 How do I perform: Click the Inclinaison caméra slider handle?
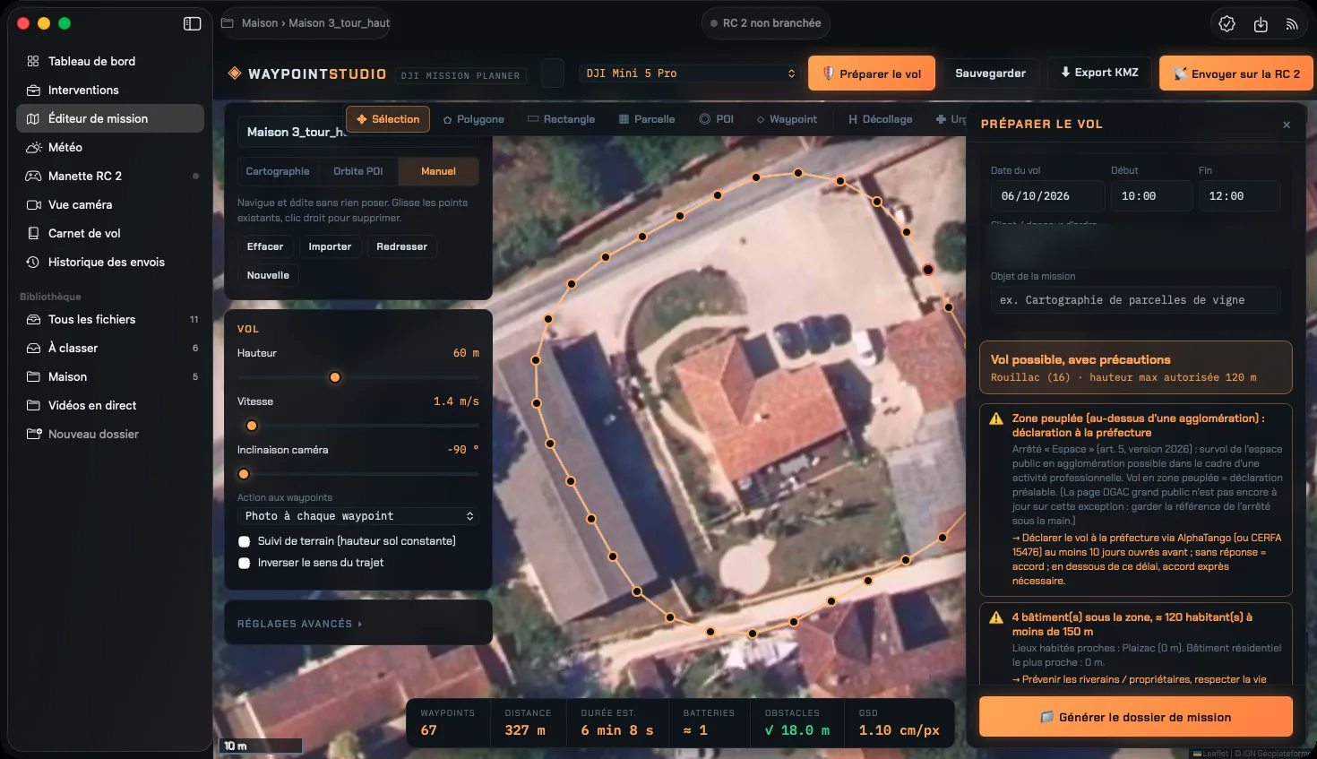click(x=244, y=474)
